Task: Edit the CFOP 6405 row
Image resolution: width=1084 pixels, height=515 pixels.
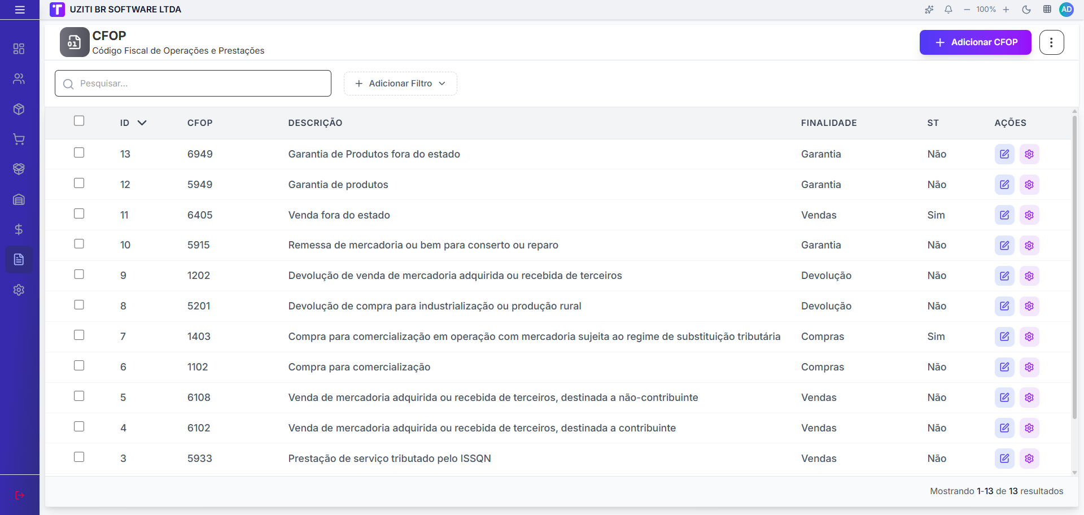Action: (x=1004, y=215)
